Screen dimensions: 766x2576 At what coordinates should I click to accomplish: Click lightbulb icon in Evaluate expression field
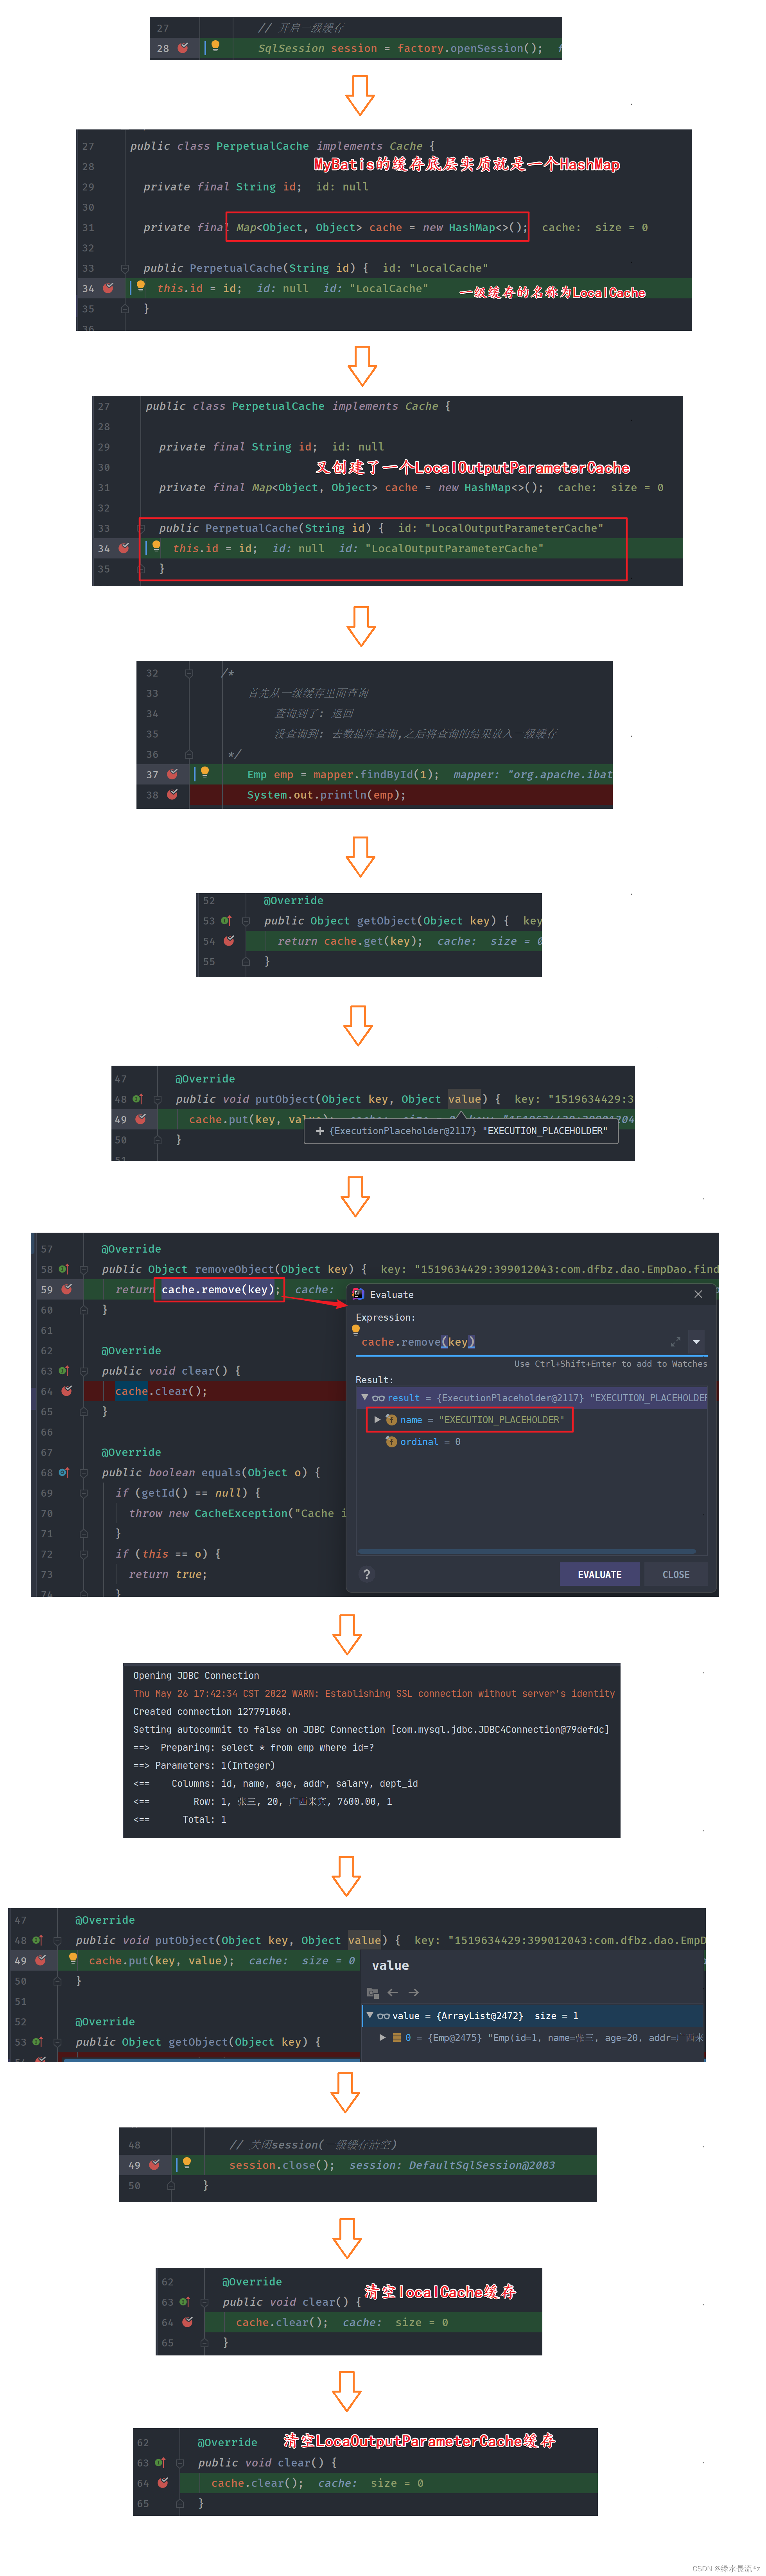(355, 1330)
